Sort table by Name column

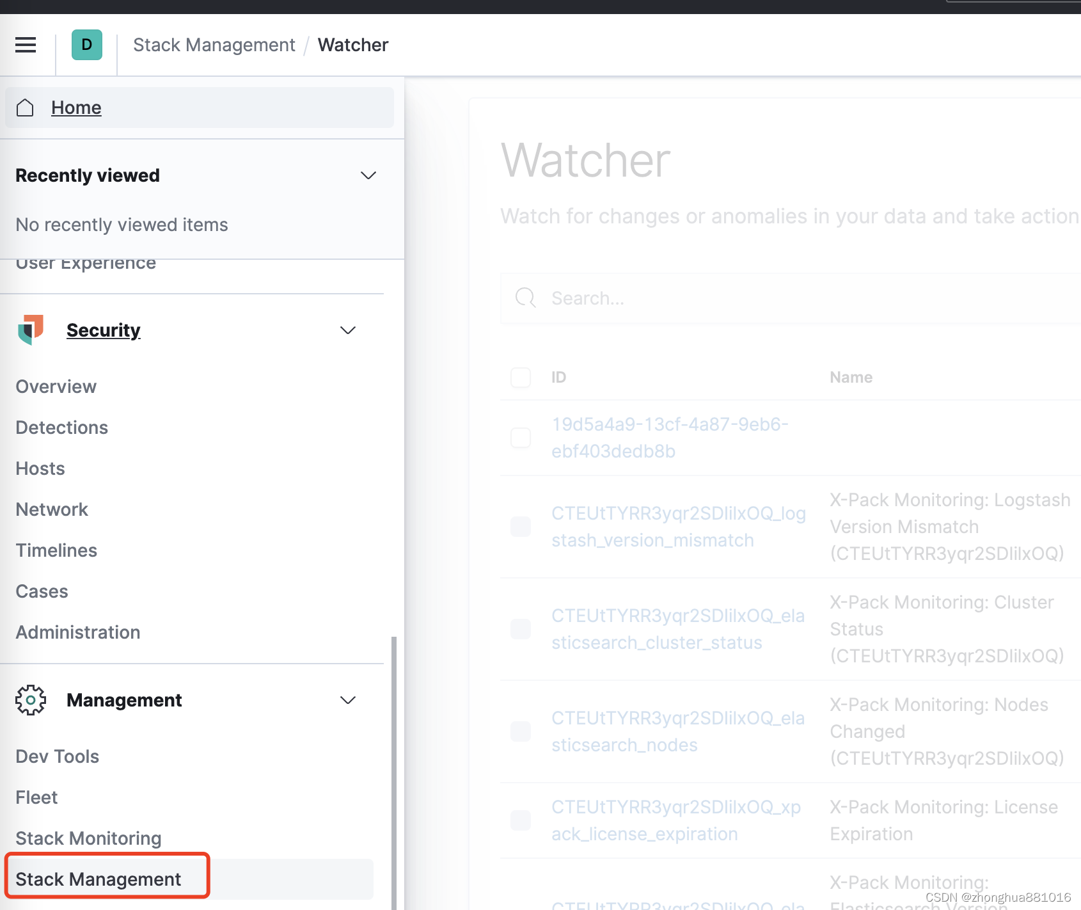coord(851,378)
